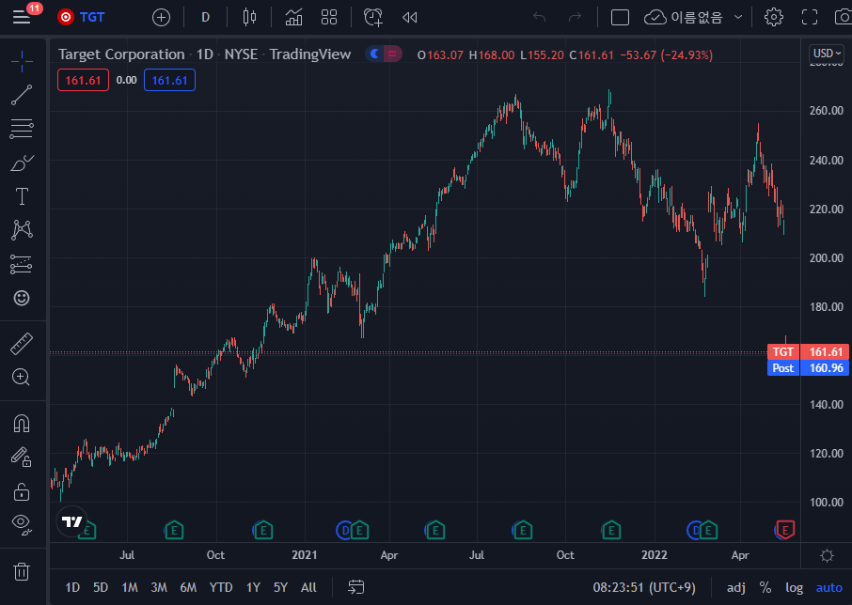Screen dimensions: 852x605
Task: Add a compare symbol with plus icon
Action: 161,17
